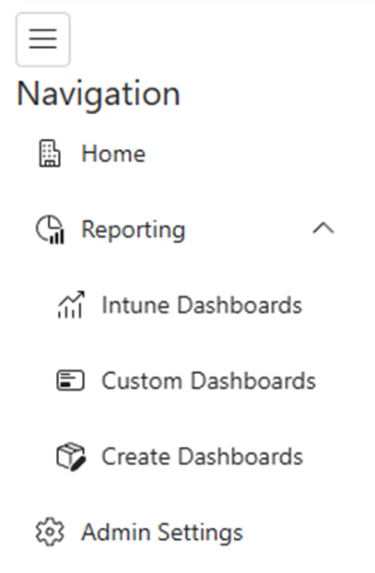Hide the navigation pane using the three-line button
The image size is (375, 573).
[x=43, y=40]
